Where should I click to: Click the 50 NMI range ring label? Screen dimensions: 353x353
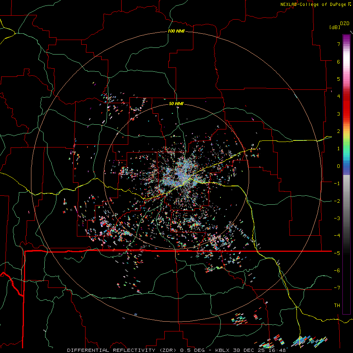coord(176,104)
